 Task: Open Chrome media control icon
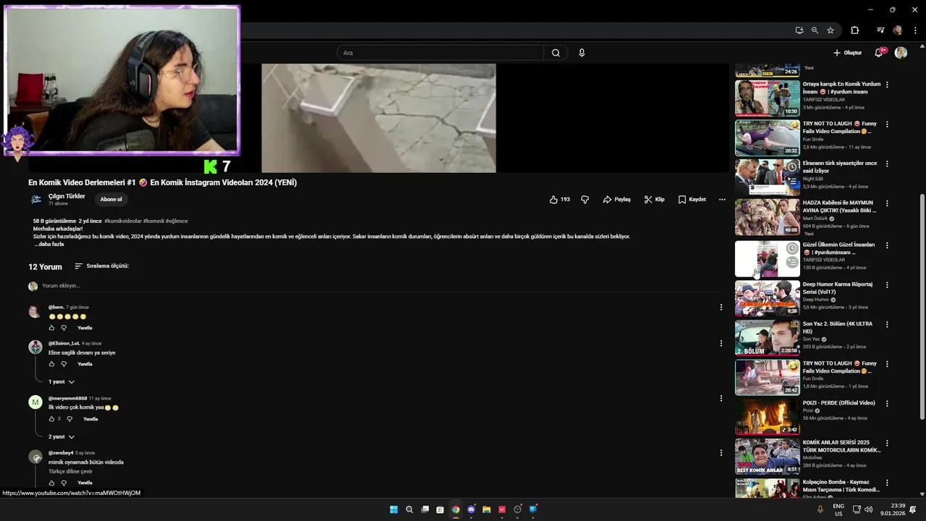(x=880, y=30)
